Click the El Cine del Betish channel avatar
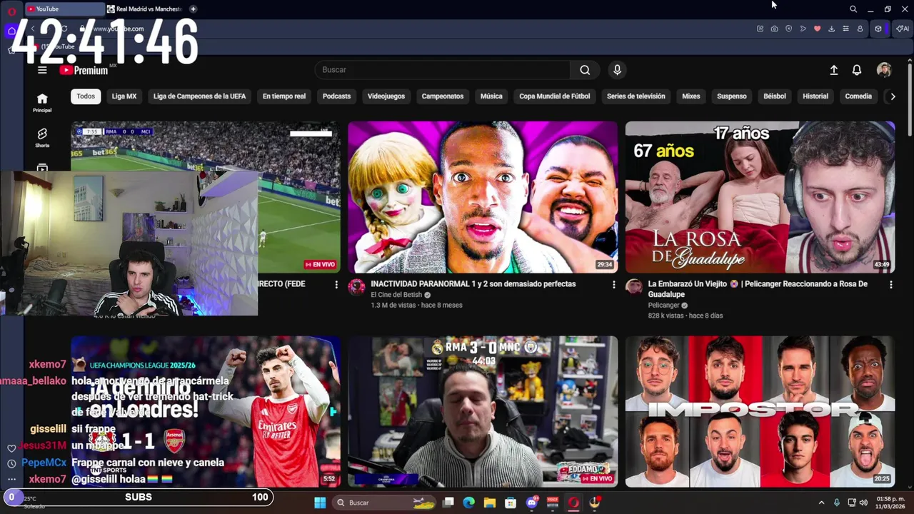Image resolution: width=914 pixels, height=514 pixels. pos(356,287)
